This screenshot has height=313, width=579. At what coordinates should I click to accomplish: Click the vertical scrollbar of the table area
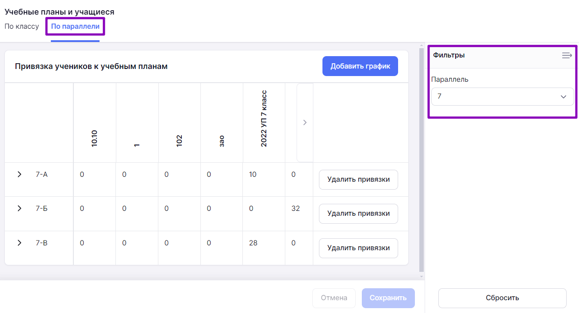422,159
